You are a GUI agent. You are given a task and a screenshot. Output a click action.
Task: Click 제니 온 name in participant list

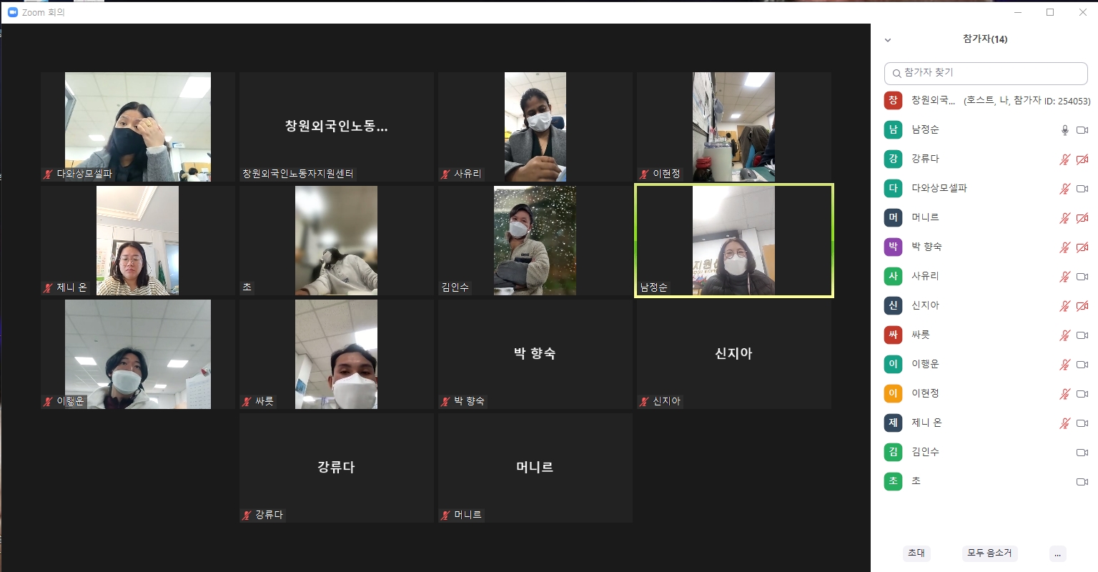pos(926,423)
